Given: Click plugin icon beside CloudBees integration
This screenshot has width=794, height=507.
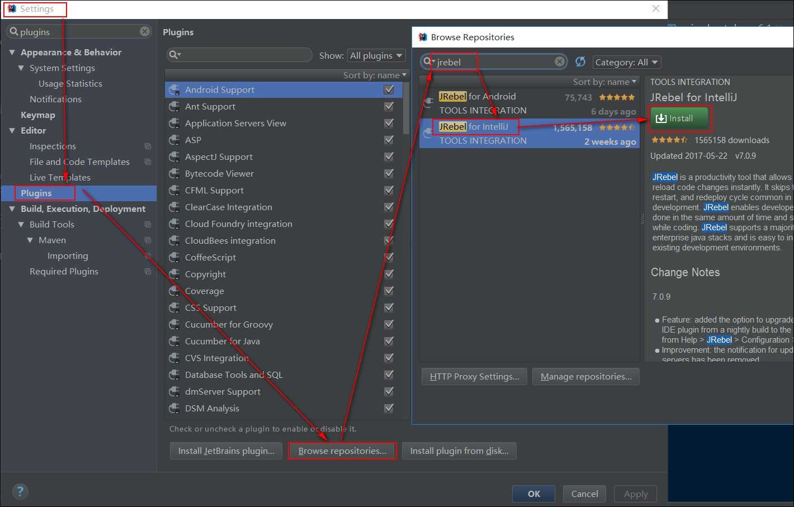Looking at the screenshot, I should [x=174, y=240].
